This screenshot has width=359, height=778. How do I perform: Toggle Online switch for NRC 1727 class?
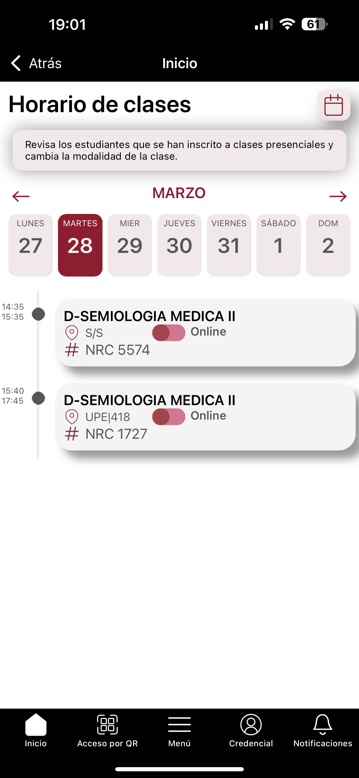tap(169, 417)
